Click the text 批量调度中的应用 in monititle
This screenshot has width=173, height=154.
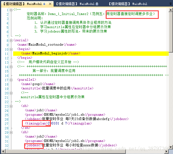click(56, 88)
